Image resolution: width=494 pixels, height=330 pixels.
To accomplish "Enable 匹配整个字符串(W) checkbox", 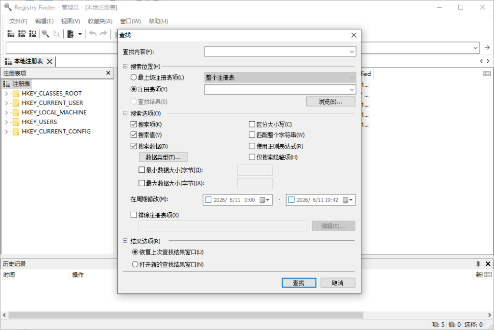I will (252, 135).
